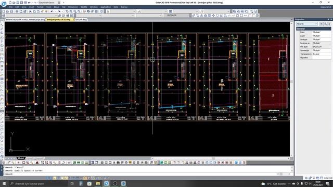
Task: Open the File menu
Action: 10,7
